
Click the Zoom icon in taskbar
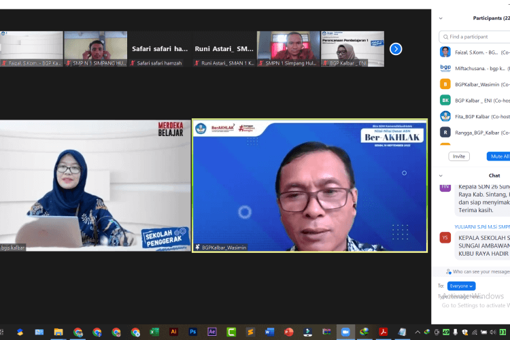tap(346, 332)
